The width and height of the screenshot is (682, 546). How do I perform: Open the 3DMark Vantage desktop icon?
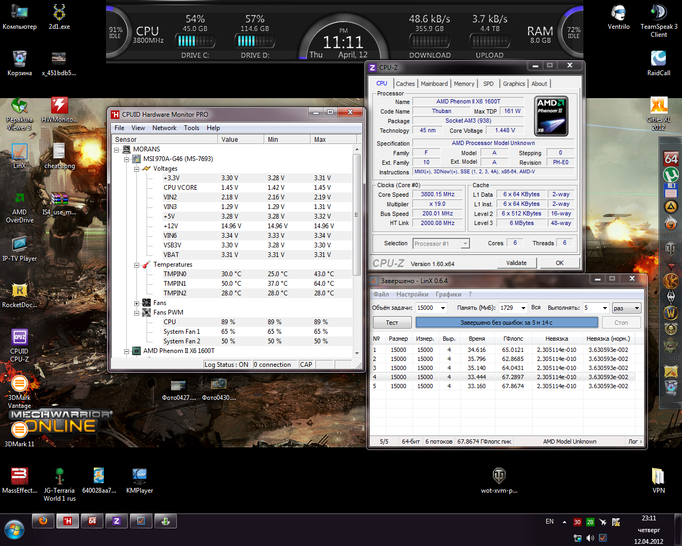[x=19, y=392]
